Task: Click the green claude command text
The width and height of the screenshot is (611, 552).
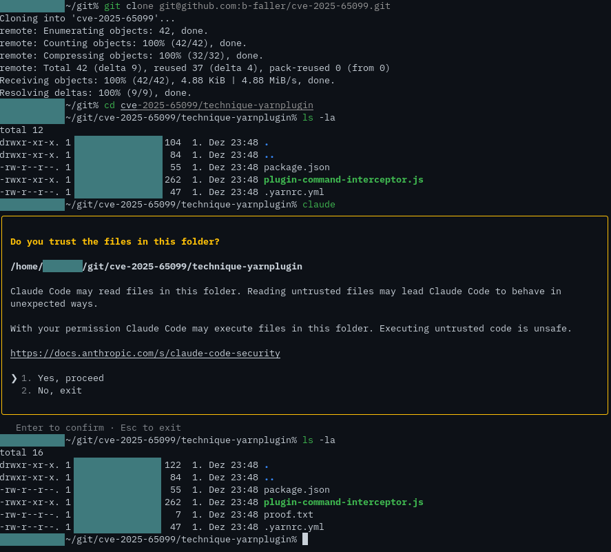Action: (x=318, y=204)
